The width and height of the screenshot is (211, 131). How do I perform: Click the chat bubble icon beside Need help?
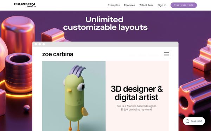click(x=187, y=121)
